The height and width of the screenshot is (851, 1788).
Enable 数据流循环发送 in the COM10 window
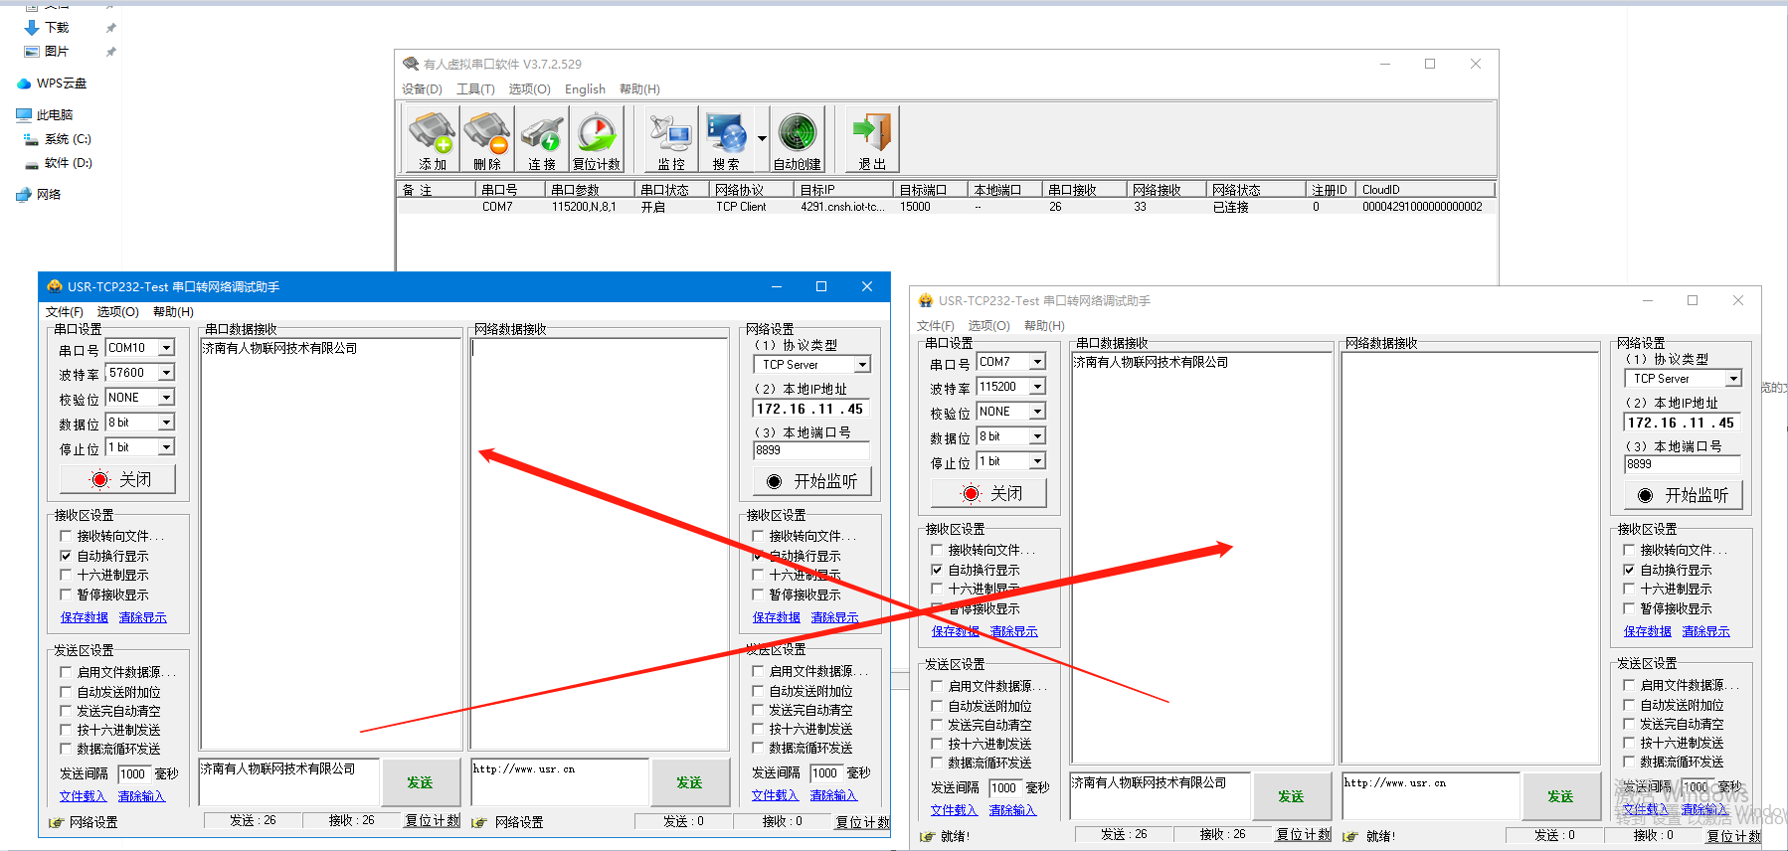coord(67,750)
